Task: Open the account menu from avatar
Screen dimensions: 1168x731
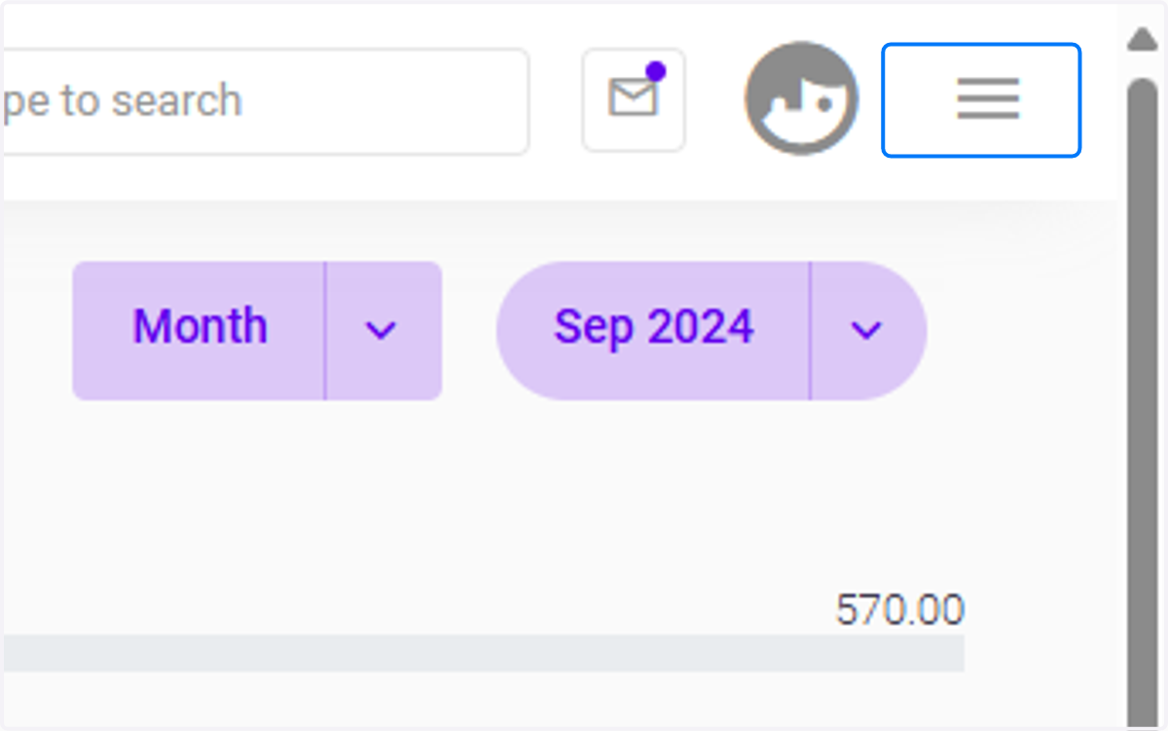Action: coord(802,98)
